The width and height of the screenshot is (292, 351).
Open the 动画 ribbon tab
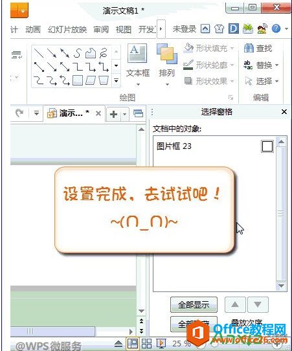(x=33, y=29)
